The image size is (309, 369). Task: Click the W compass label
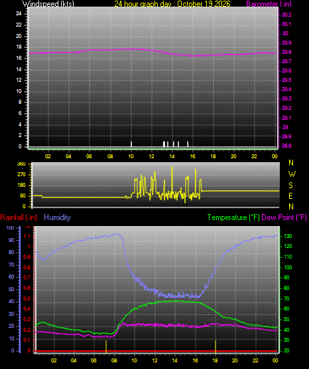coord(292,174)
